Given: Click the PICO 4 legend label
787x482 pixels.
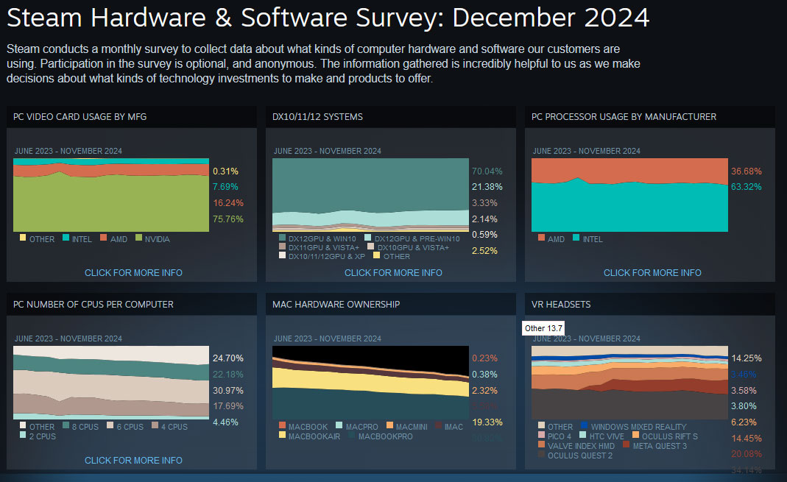Looking at the screenshot, I should click(559, 436).
